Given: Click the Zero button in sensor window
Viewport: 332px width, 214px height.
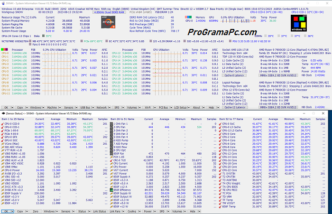Looking at the screenshot, I should (35, 211).
